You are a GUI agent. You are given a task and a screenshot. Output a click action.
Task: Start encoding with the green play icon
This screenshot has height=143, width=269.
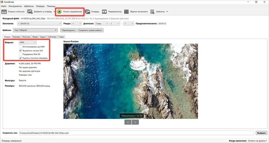coord(59,12)
